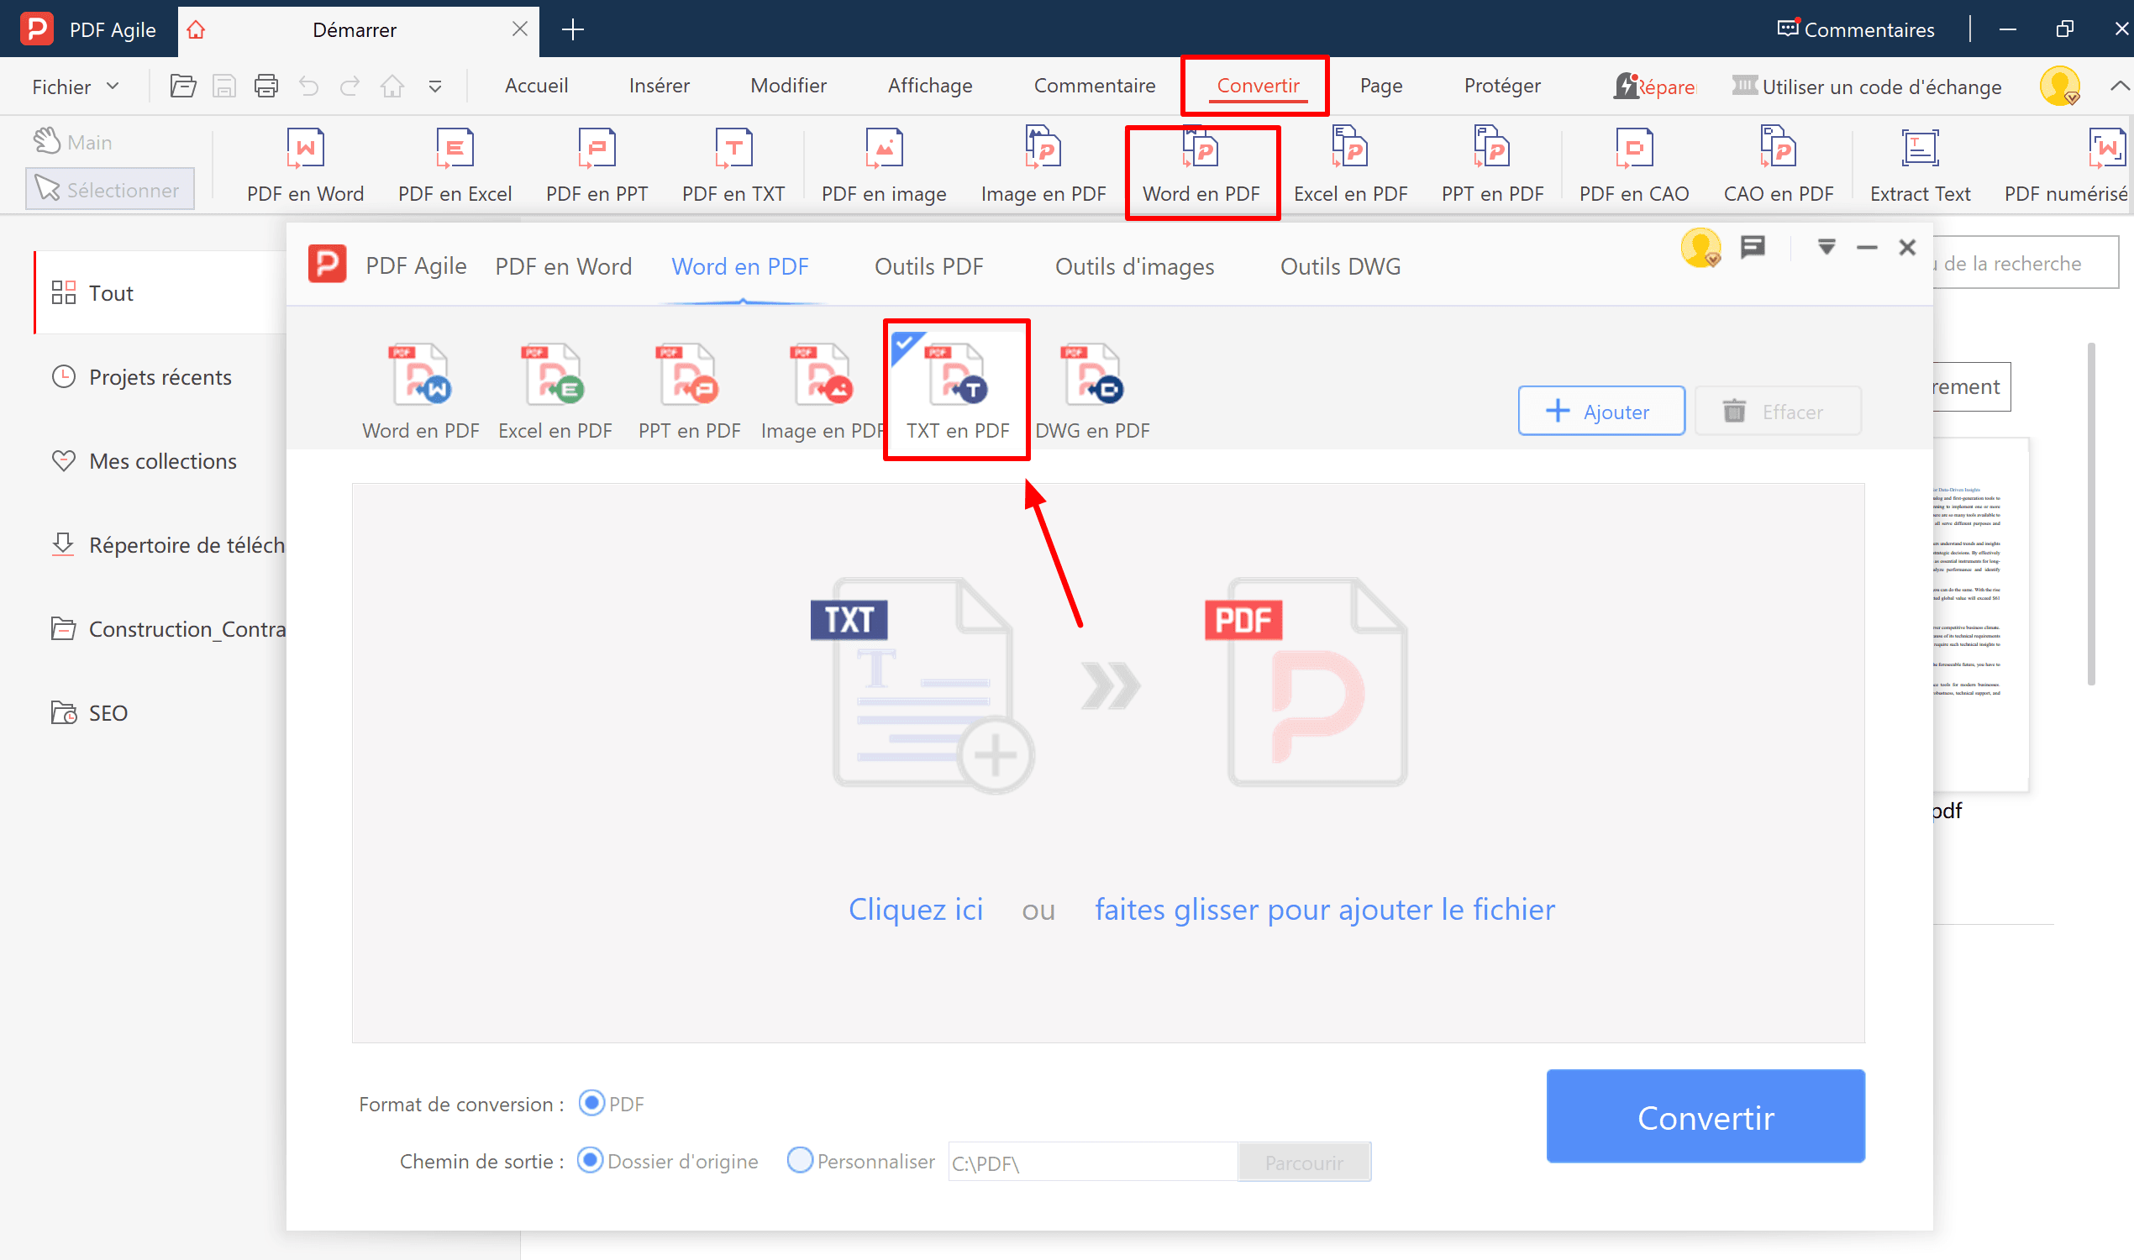Collapse the ribbon with the chevron
The image size is (2134, 1260).
[x=2119, y=86]
